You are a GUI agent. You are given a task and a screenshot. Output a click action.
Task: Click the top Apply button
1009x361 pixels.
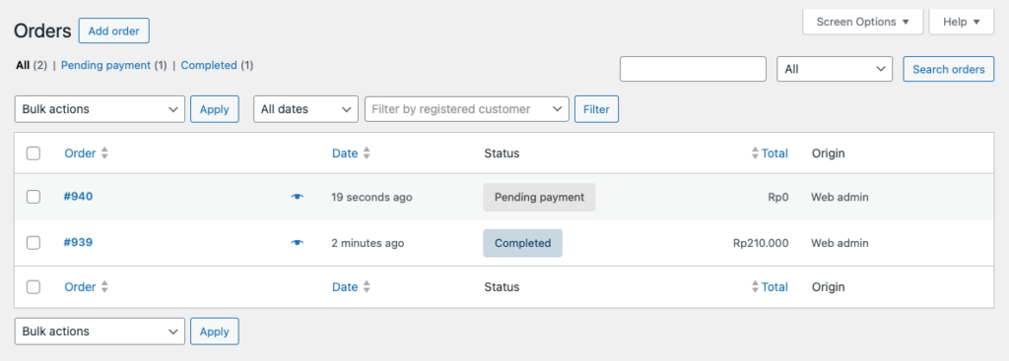[214, 109]
